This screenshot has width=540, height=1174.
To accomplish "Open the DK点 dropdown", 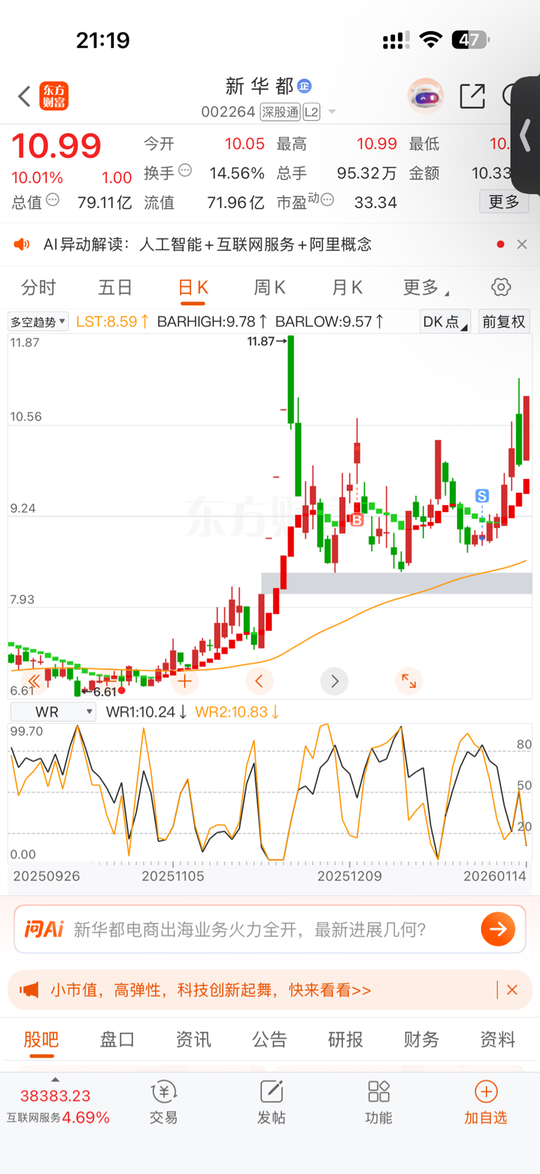I will point(444,321).
